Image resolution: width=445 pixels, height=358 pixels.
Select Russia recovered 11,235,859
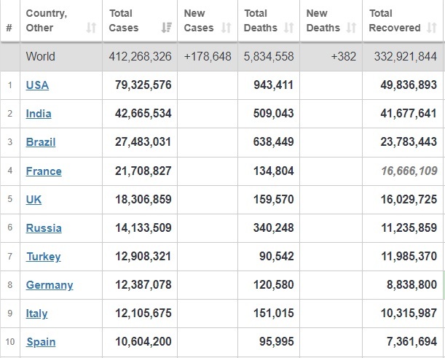click(x=409, y=228)
